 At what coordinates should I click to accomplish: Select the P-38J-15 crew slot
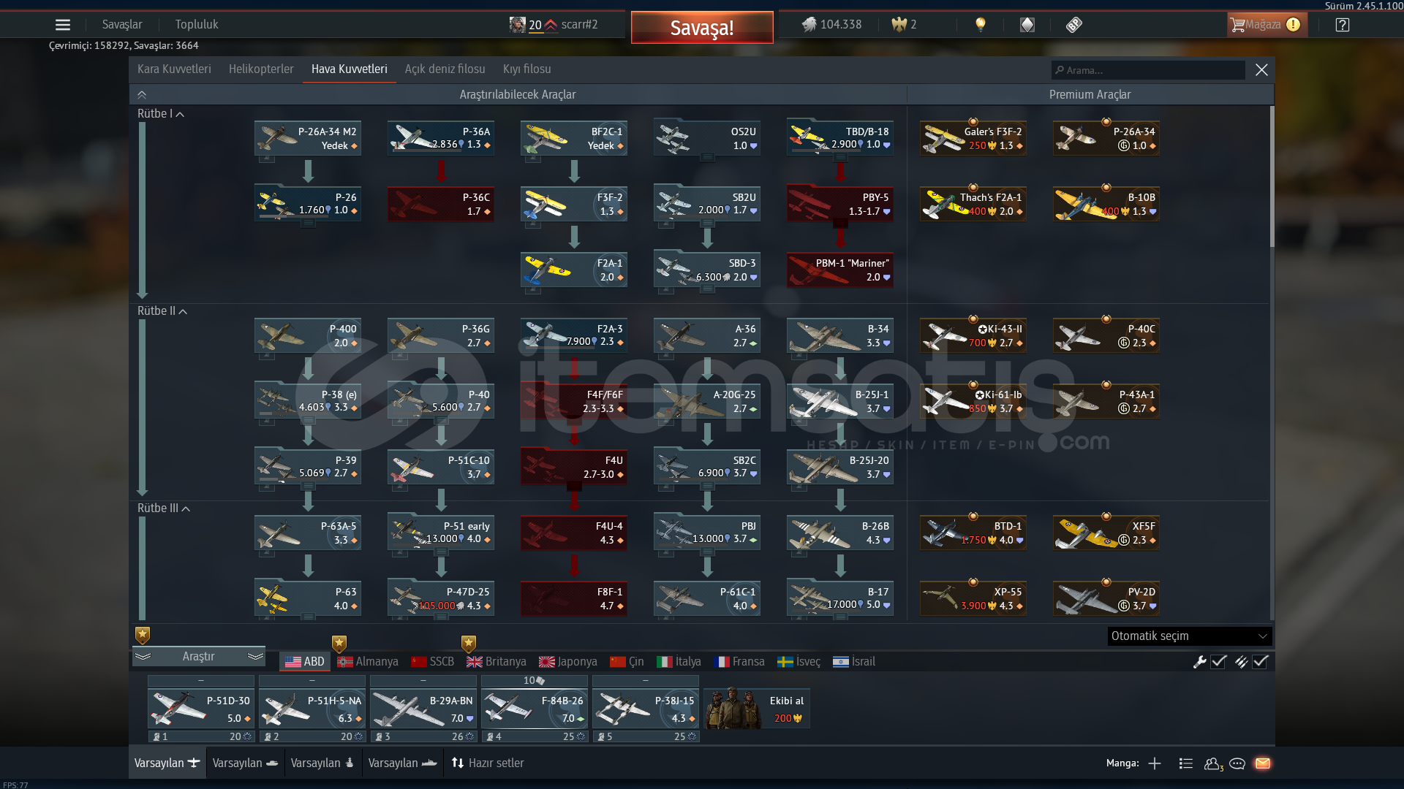tap(646, 709)
